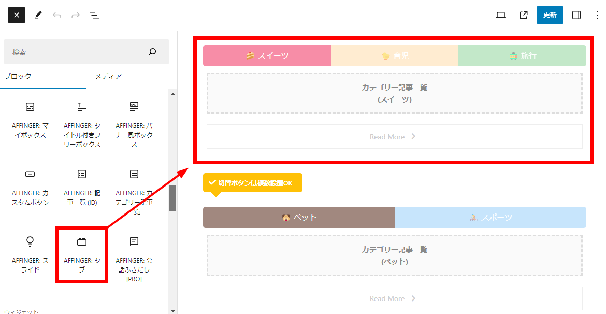Image resolution: width=606 pixels, height=314 pixels.
Task: Click the block list scrollbar down arrow
Action: pos(172,310)
